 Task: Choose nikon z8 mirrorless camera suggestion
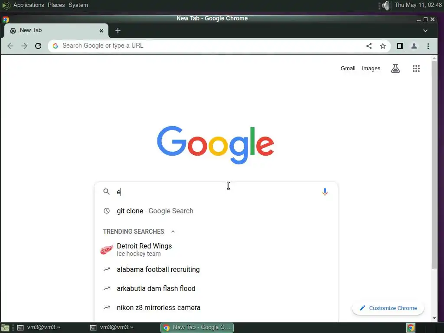pos(216,307)
